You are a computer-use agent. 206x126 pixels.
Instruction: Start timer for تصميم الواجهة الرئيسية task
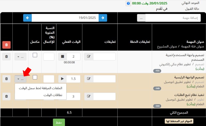point(62,79)
